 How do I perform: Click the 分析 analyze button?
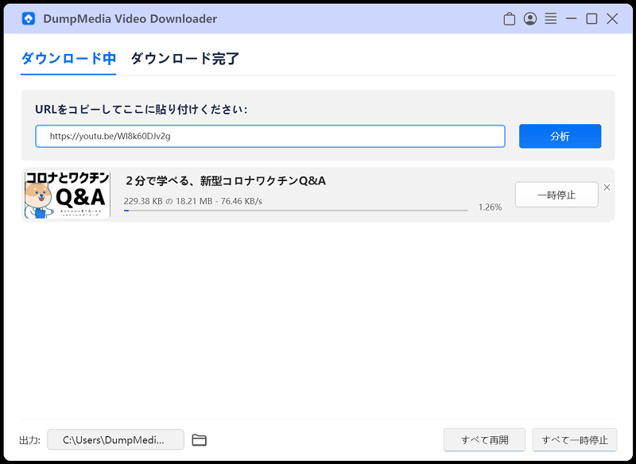point(560,136)
